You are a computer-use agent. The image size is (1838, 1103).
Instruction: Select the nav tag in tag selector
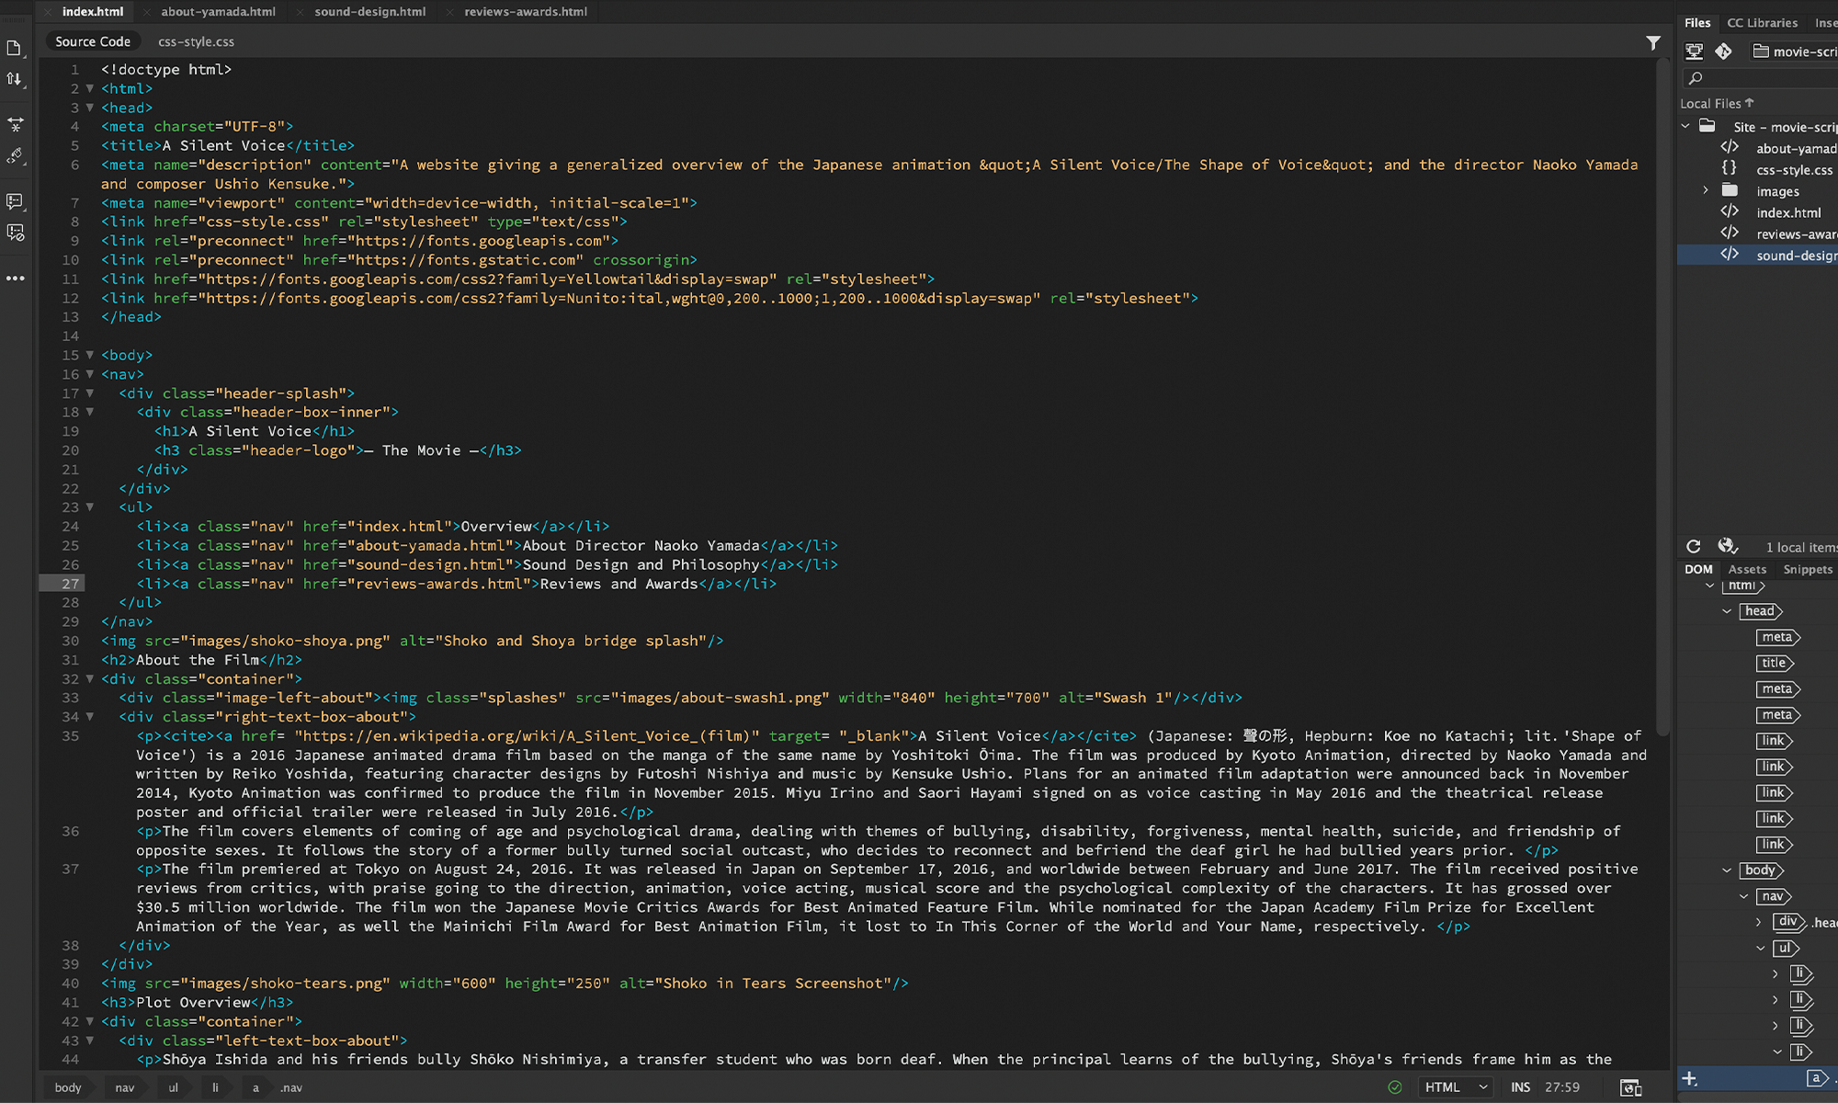[x=124, y=1087]
